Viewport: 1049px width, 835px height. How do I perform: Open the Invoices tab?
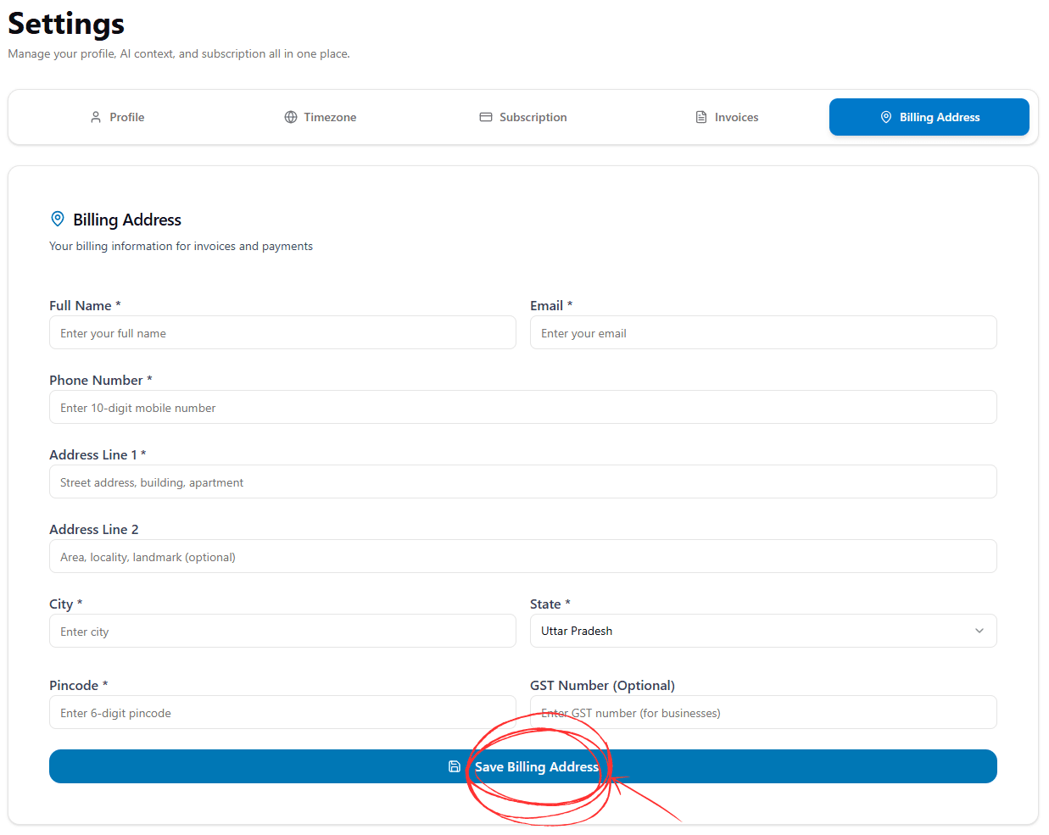(726, 117)
